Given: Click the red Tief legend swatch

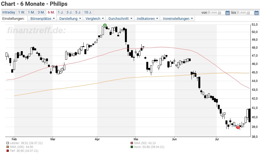Looking at the screenshot, I should point(8,151).
